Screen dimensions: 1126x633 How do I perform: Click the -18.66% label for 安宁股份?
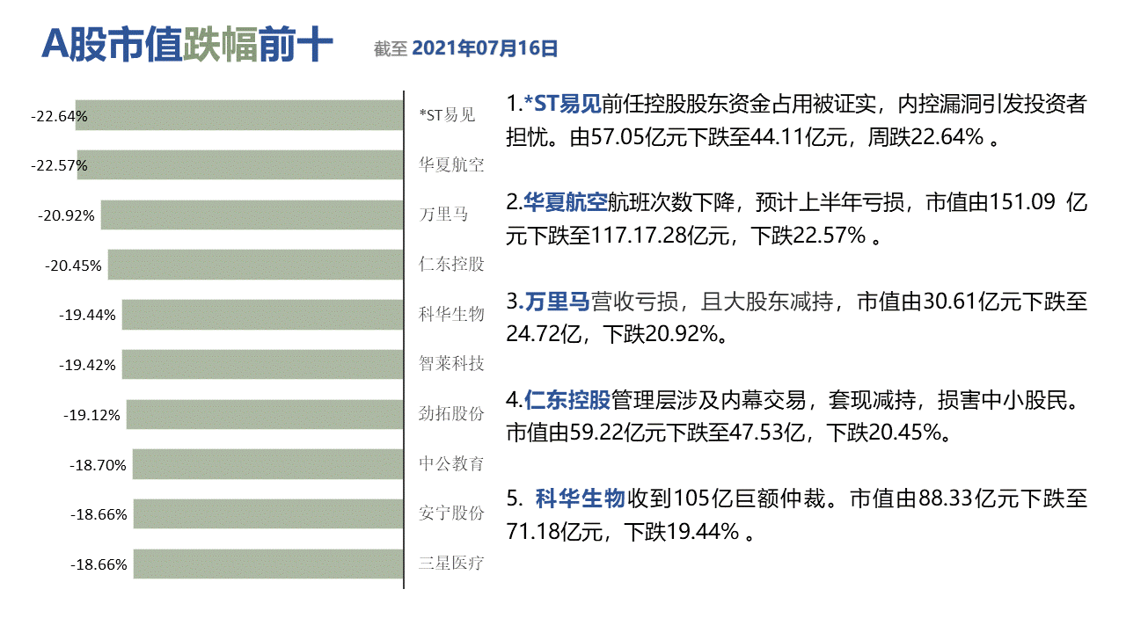[x=98, y=515]
